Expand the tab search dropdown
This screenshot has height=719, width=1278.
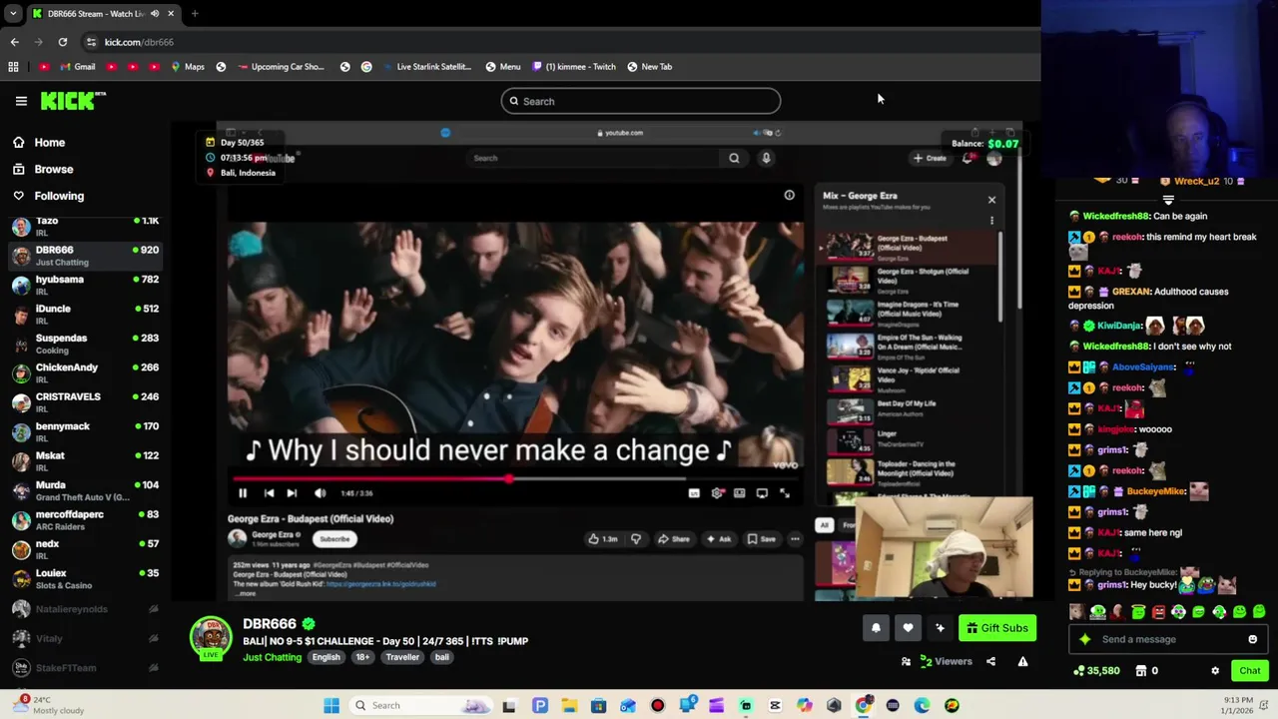click(x=12, y=14)
